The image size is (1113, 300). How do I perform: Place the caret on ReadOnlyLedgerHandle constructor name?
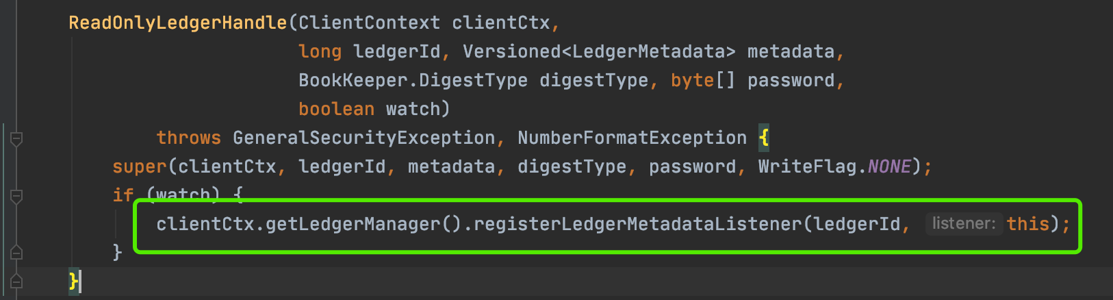click(178, 23)
